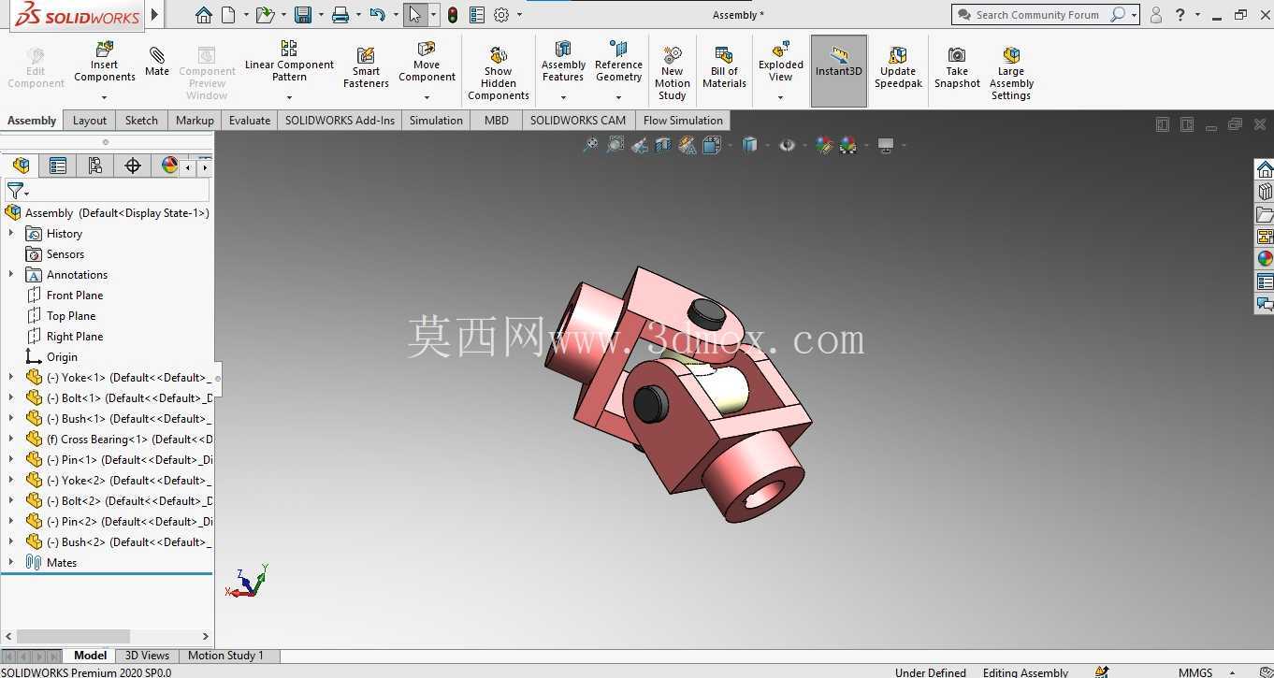Open the Save dropdown arrow
The width and height of the screenshot is (1274, 678).
[320, 15]
